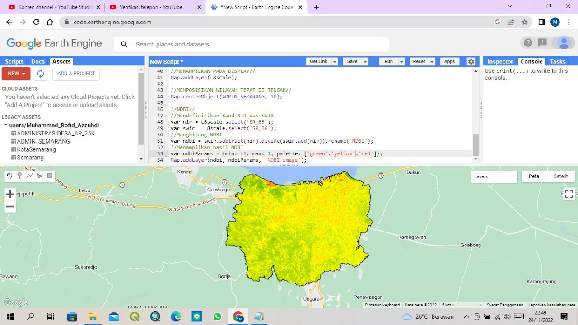This screenshot has width=578, height=325.
Task: Open ADMINISTRASIDESA_AR_25K table asset
Action: [52, 134]
